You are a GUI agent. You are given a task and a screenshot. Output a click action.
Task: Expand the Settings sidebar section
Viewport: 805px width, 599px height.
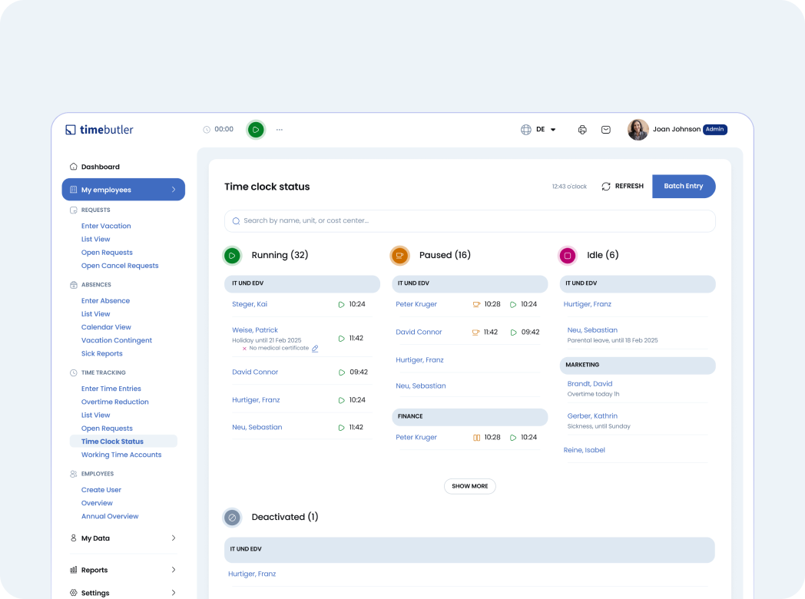point(123,593)
